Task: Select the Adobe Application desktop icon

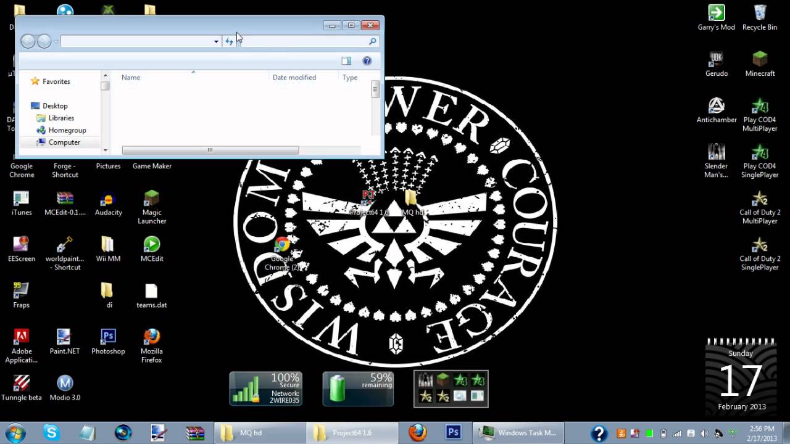Action: (x=22, y=345)
